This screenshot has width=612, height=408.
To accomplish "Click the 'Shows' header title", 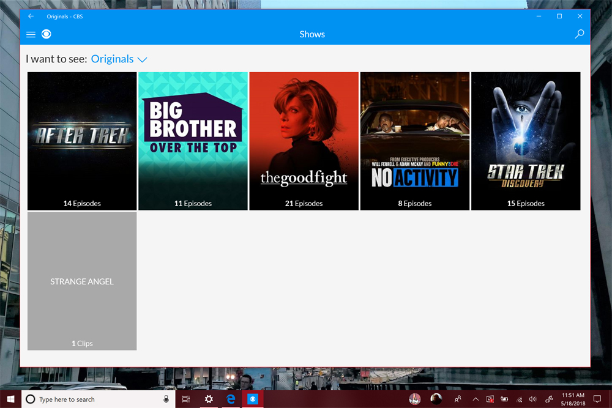I will click(x=312, y=34).
